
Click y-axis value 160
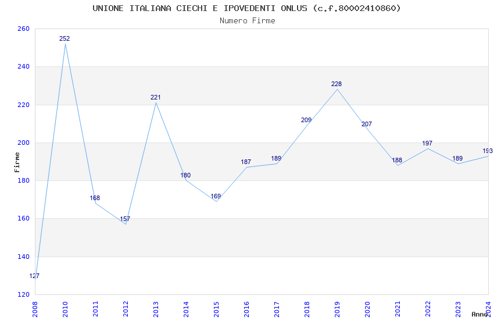[24, 219]
